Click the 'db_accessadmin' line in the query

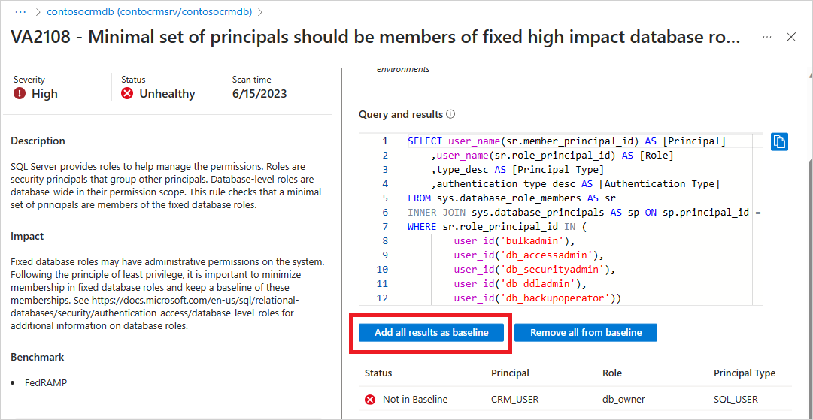(x=529, y=255)
